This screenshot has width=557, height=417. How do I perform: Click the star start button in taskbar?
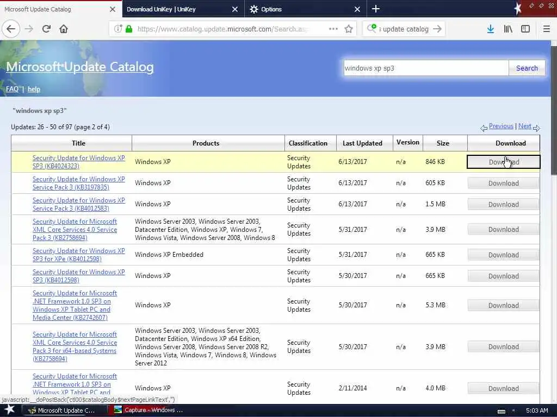coord(10,410)
